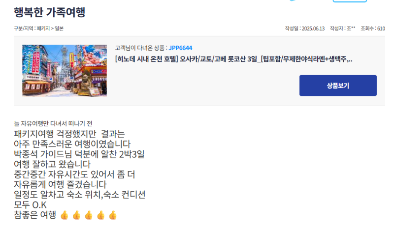Click the line mentioning 박종석 가이드님
The height and width of the screenshot is (230, 394).
(x=79, y=154)
